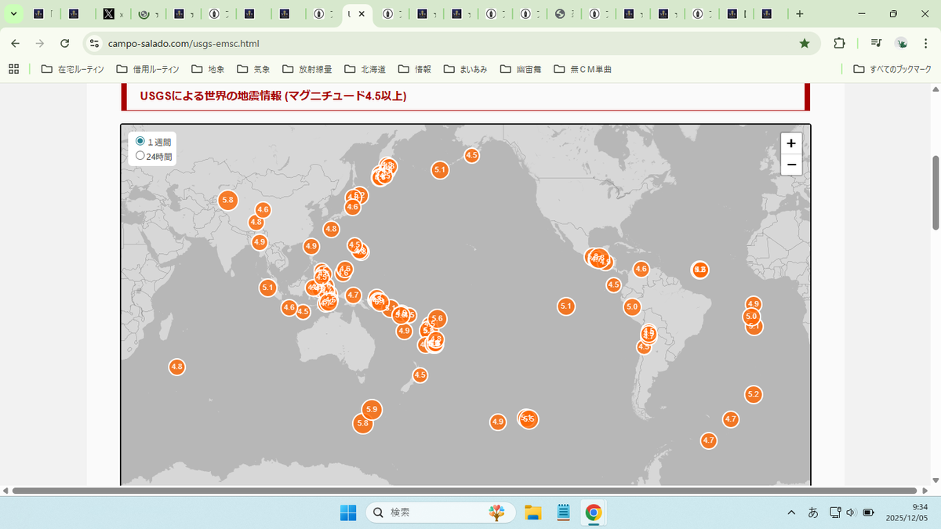Screen dimensions: 941x529
Task: Open すべてのブックマーク folder
Action: [x=892, y=69]
